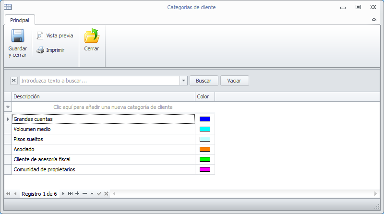This screenshot has width=384, height=214.
Task: Open the search text dropdown arrow
Action: pyautogui.click(x=183, y=81)
